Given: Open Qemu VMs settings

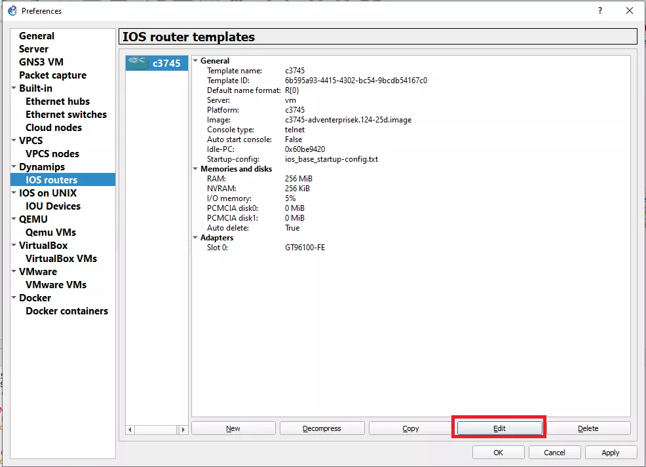Looking at the screenshot, I should [50, 233].
